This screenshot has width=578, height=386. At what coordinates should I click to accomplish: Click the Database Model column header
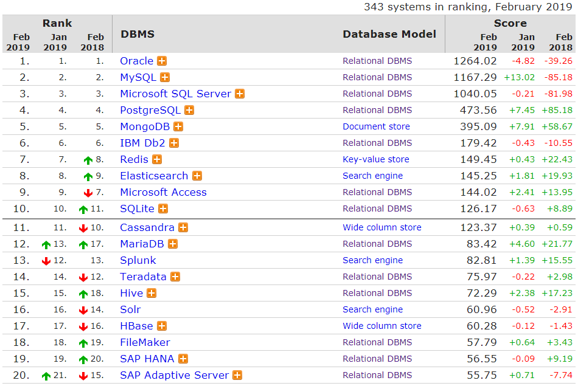[389, 34]
